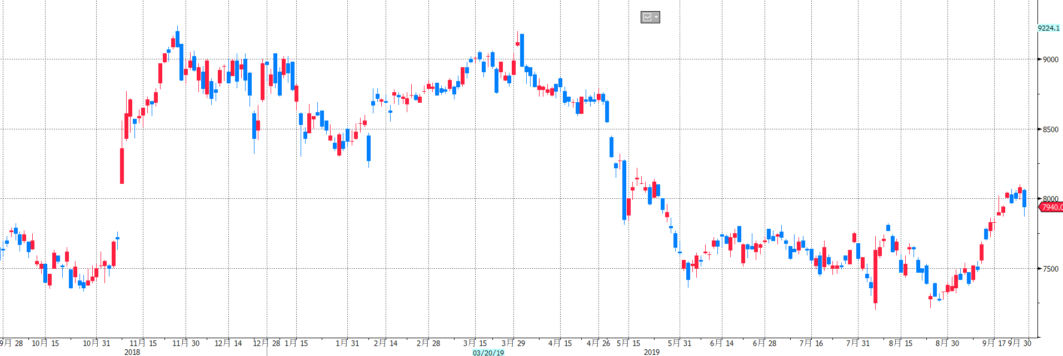
Task: Select the 7月 16 date on axis
Action: pyautogui.click(x=811, y=343)
